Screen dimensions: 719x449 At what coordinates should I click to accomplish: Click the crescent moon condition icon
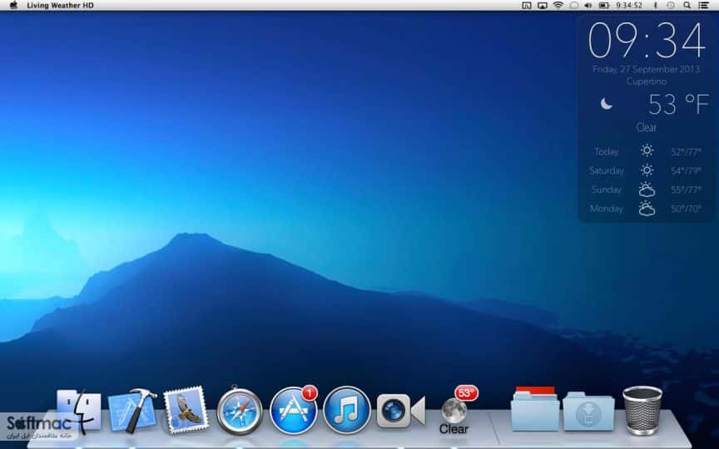[606, 104]
